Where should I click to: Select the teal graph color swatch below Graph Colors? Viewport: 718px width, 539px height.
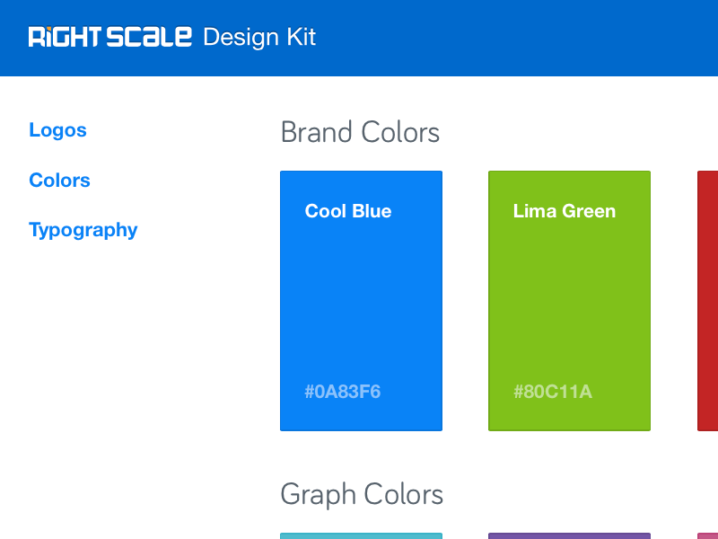[361, 535]
